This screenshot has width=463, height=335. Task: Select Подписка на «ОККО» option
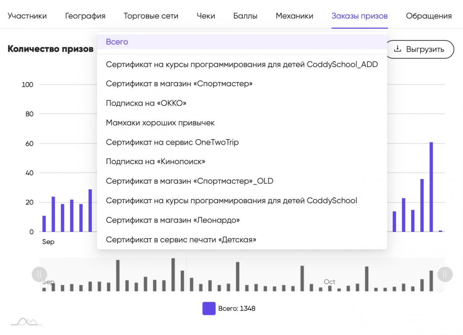pos(146,103)
